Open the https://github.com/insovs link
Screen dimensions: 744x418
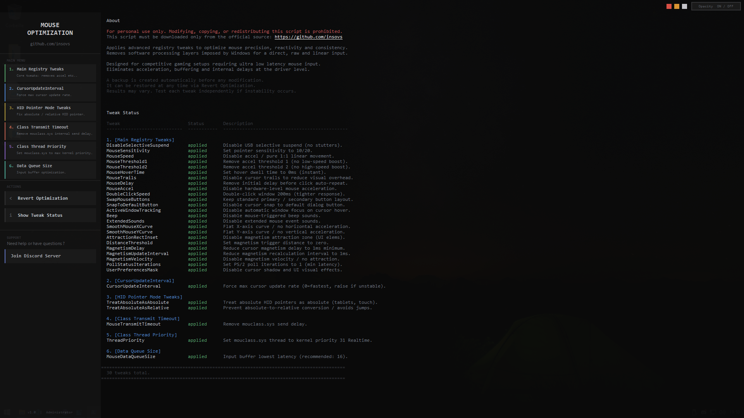[308, 37]
